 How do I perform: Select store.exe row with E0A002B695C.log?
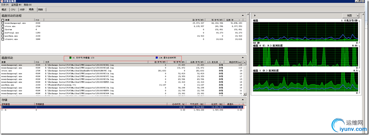pos(122,70)
